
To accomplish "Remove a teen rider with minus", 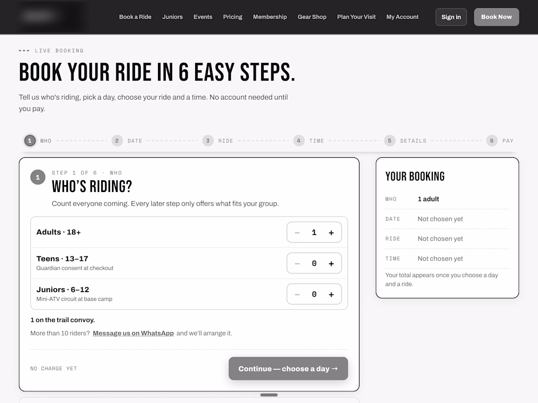I will tap(297, 263).
